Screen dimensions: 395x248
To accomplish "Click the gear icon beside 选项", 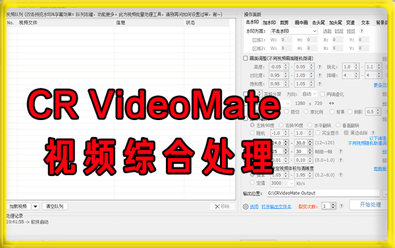I will (246, 207).
